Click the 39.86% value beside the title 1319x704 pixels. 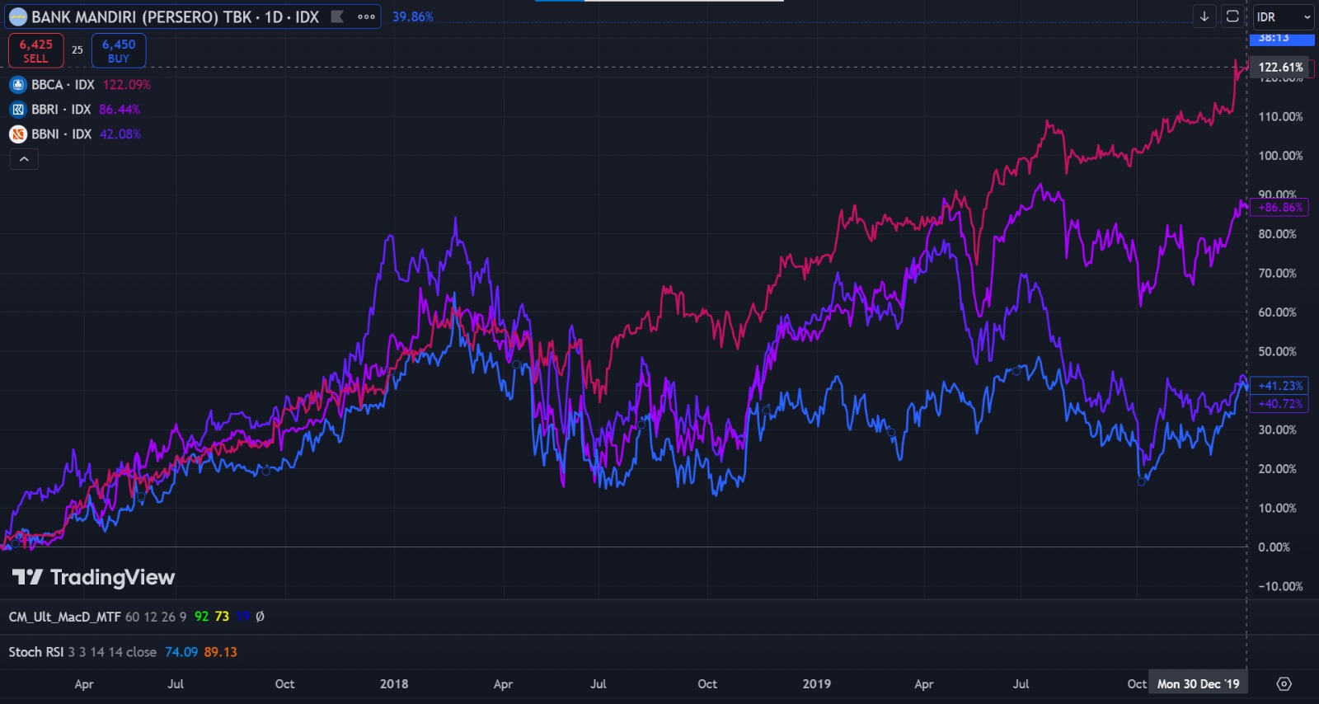tap(413, 16)
